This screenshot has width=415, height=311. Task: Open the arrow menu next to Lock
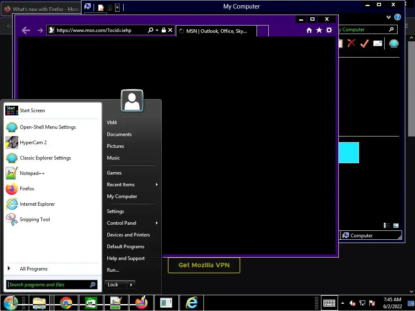click(x=131, y=285)
